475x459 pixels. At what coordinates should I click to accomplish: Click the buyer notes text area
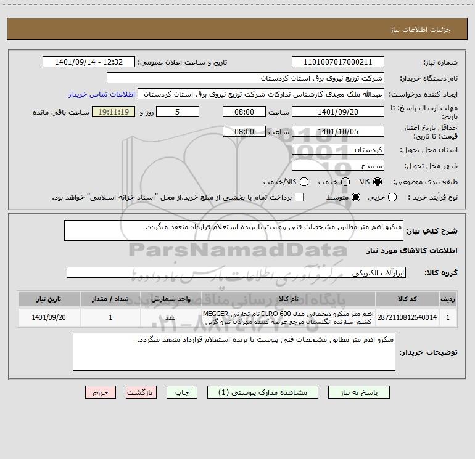(234, 352)
